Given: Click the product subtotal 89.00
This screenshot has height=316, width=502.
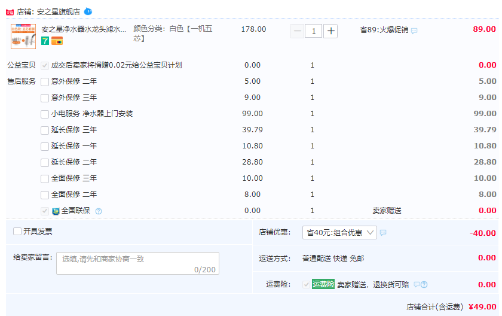Looking at the screenshot, I should pos(485,29).
